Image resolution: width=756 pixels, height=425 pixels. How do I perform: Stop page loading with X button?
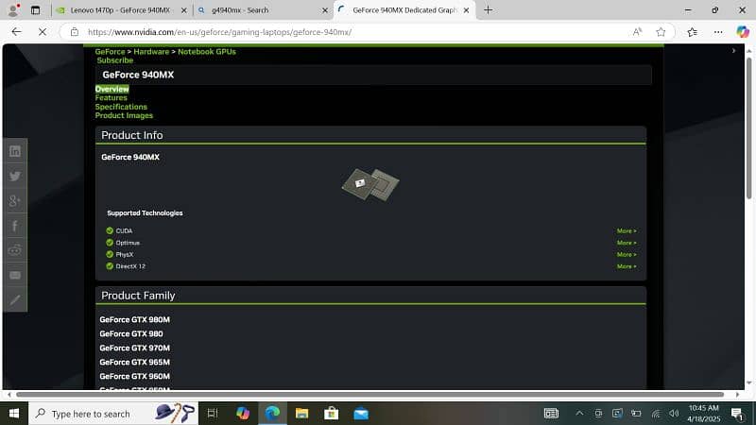[x=43, y=32]
